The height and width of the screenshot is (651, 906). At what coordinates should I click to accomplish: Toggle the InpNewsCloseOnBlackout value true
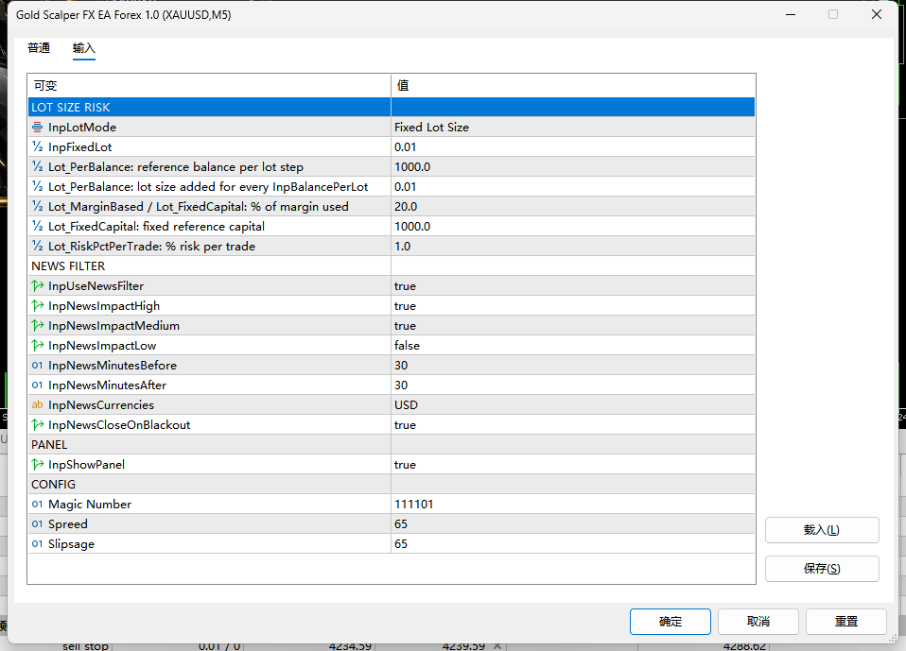[572, 425]
